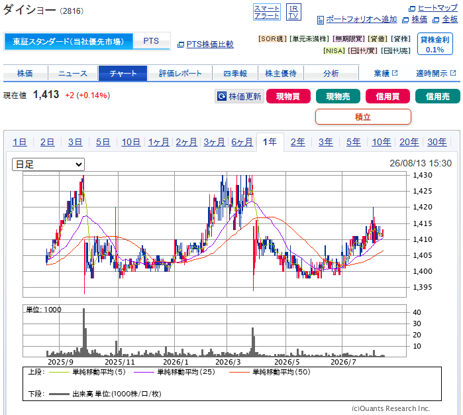Click the 出来高 volume legend entry
Viewport: 463px width, 415px height.
[x=105, y=394]
